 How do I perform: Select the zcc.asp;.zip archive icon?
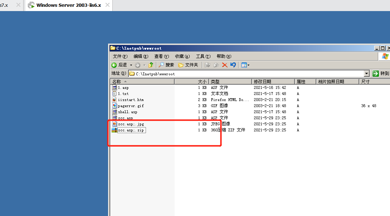pyautogui.click(x=114, y=130)
